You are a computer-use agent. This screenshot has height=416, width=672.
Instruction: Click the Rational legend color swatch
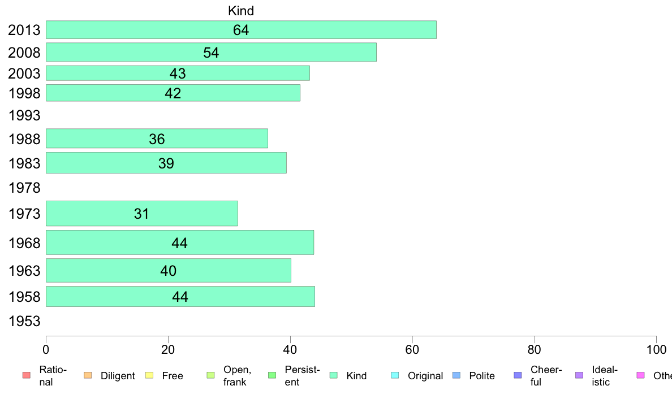(27, 375)
